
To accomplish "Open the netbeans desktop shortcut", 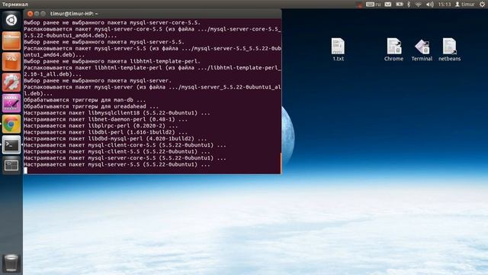I will [x=449, y=50].
